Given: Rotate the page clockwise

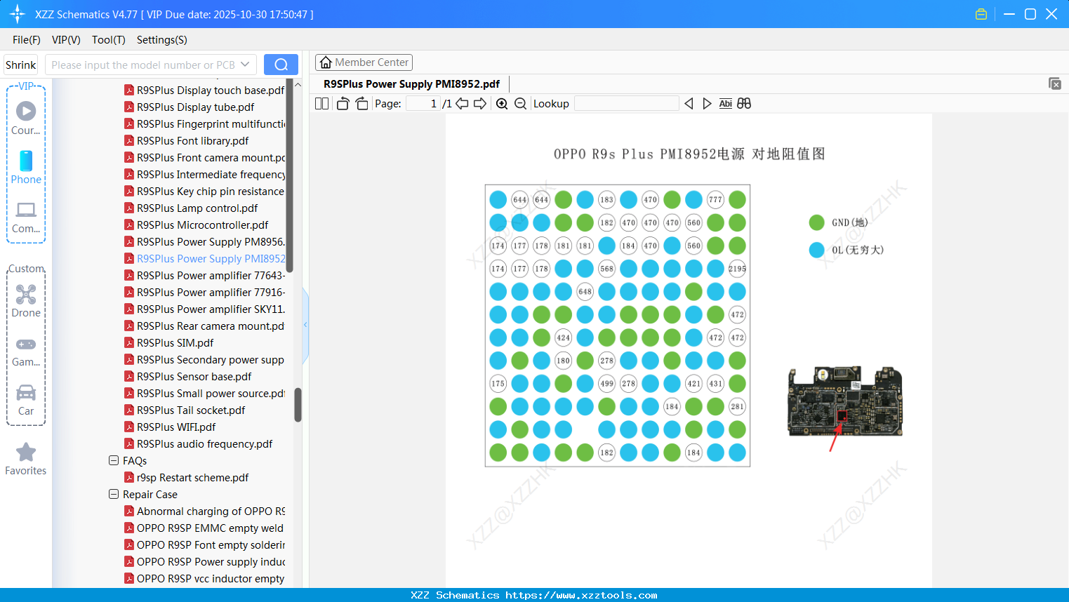Looking at the screenshot, I should [361, 103].
